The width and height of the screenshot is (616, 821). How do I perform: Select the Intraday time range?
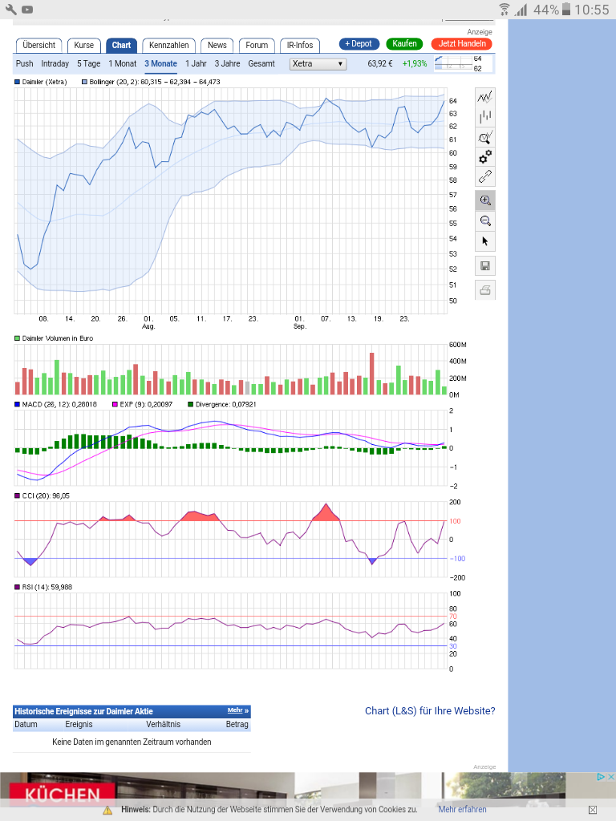click(55, 64)
